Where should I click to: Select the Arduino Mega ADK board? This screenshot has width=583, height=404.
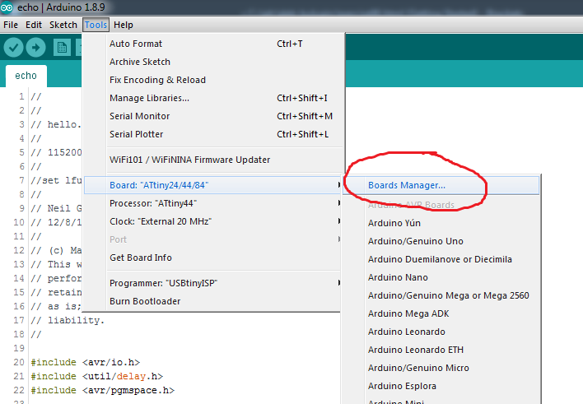441,313
